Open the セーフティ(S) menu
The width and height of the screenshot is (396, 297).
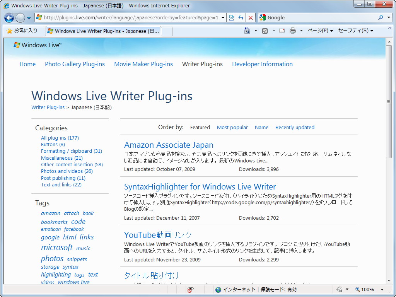click(x=356, y=31)
